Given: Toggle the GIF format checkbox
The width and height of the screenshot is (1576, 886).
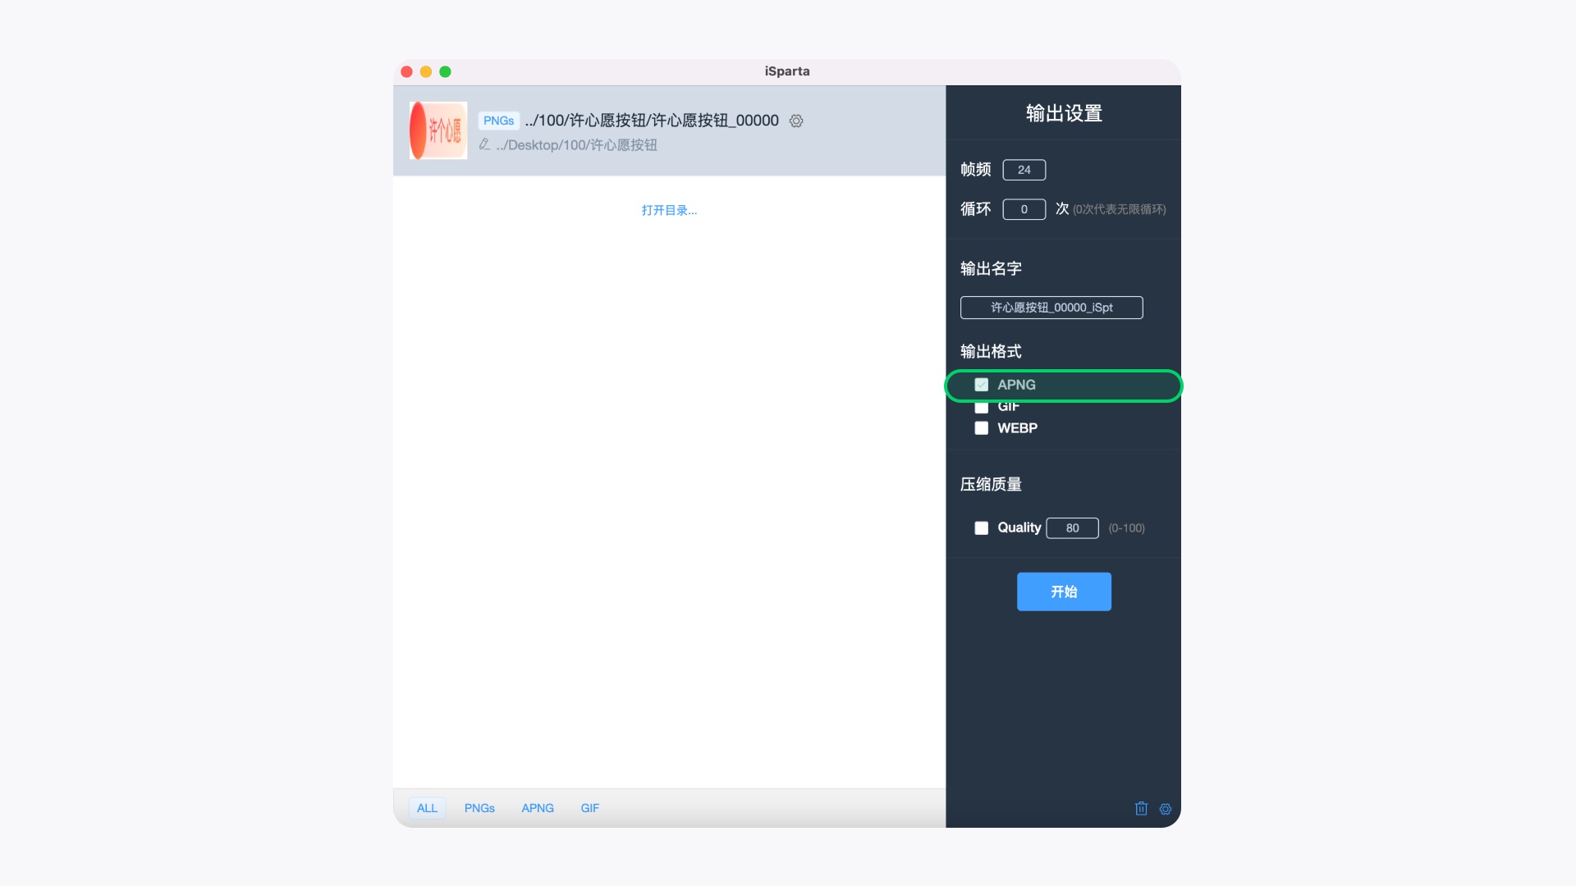Looking at the screenshot, I should pyautogui.click(x=981, y=406).
